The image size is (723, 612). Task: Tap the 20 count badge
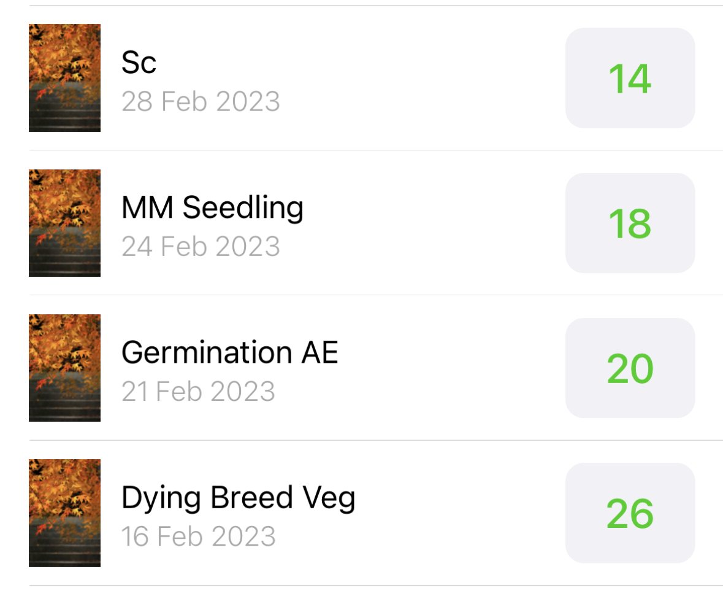pyautogui.click(x=630, y=368)
